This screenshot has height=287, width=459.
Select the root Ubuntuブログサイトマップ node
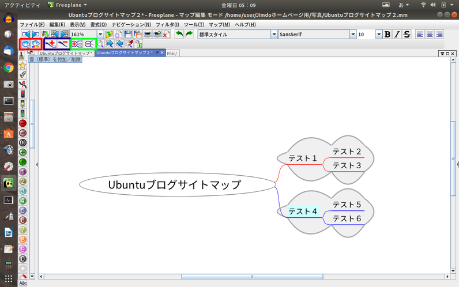click(177, 184)
